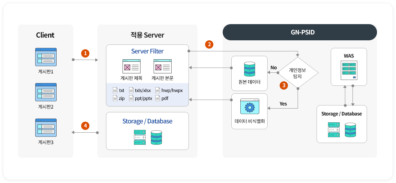396x183 pixels.
Task: Click the 게시판1 window icon
Action: pyautogui.click(x=46, y=57)
